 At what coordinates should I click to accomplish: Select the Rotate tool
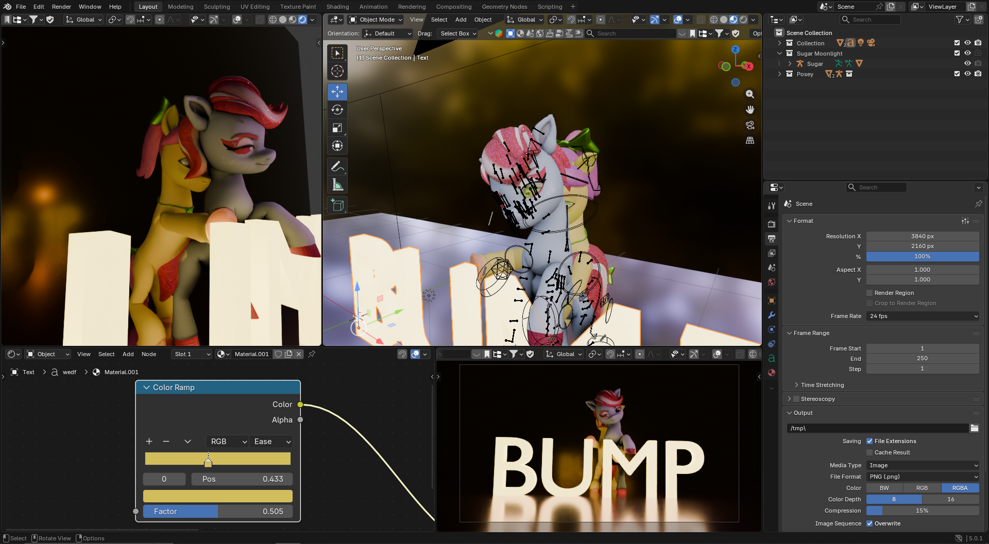pos(337,110)
